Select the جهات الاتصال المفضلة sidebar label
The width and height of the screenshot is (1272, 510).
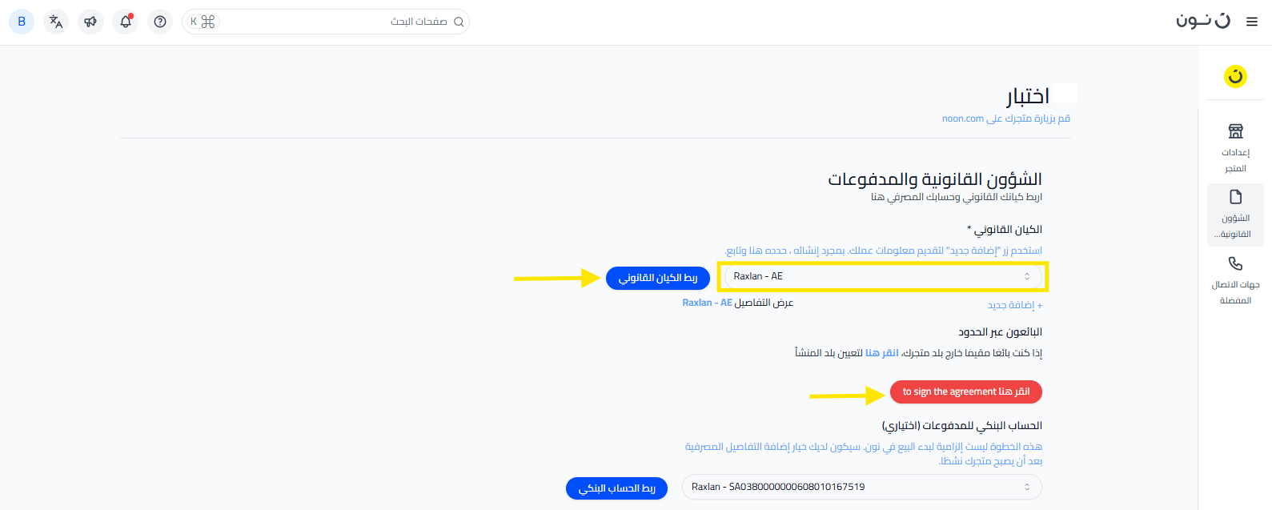[x=1235, y=292]
